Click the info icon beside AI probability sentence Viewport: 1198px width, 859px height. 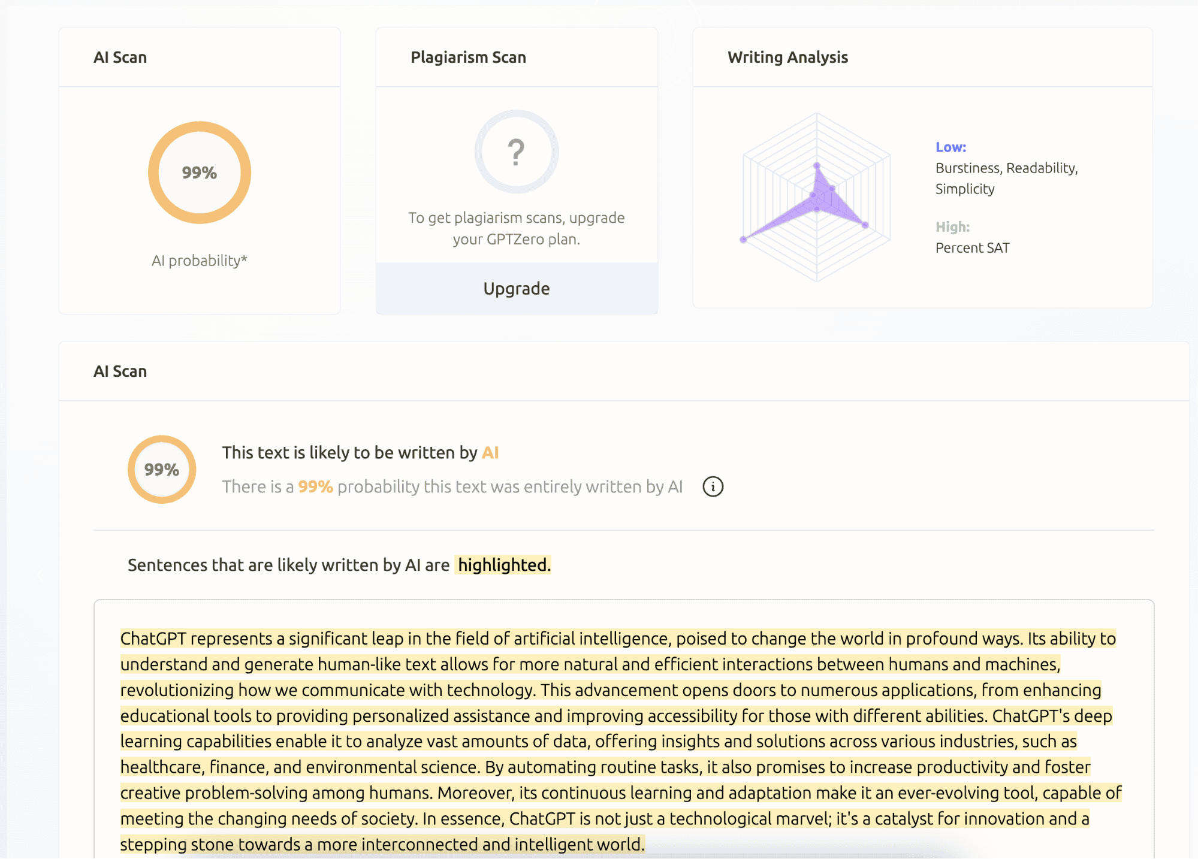click(x=713, y=486)
